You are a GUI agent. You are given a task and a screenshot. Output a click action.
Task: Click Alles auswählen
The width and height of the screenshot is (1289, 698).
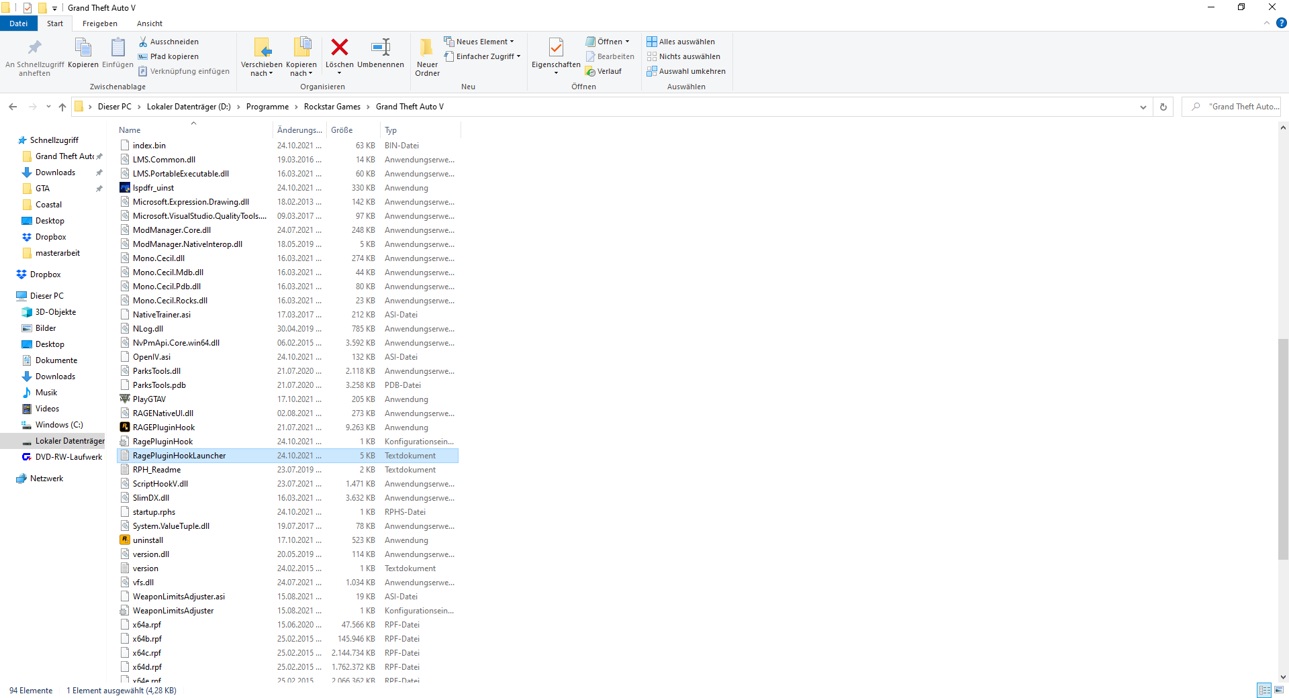click(681, 42)
